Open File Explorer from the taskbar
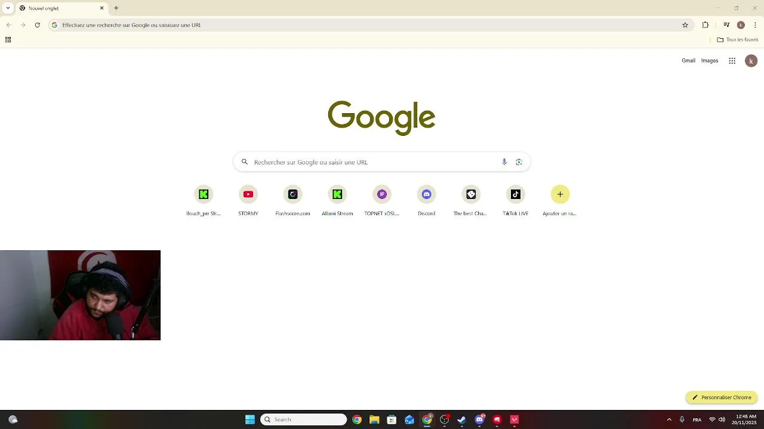 [x=374, y=419]
